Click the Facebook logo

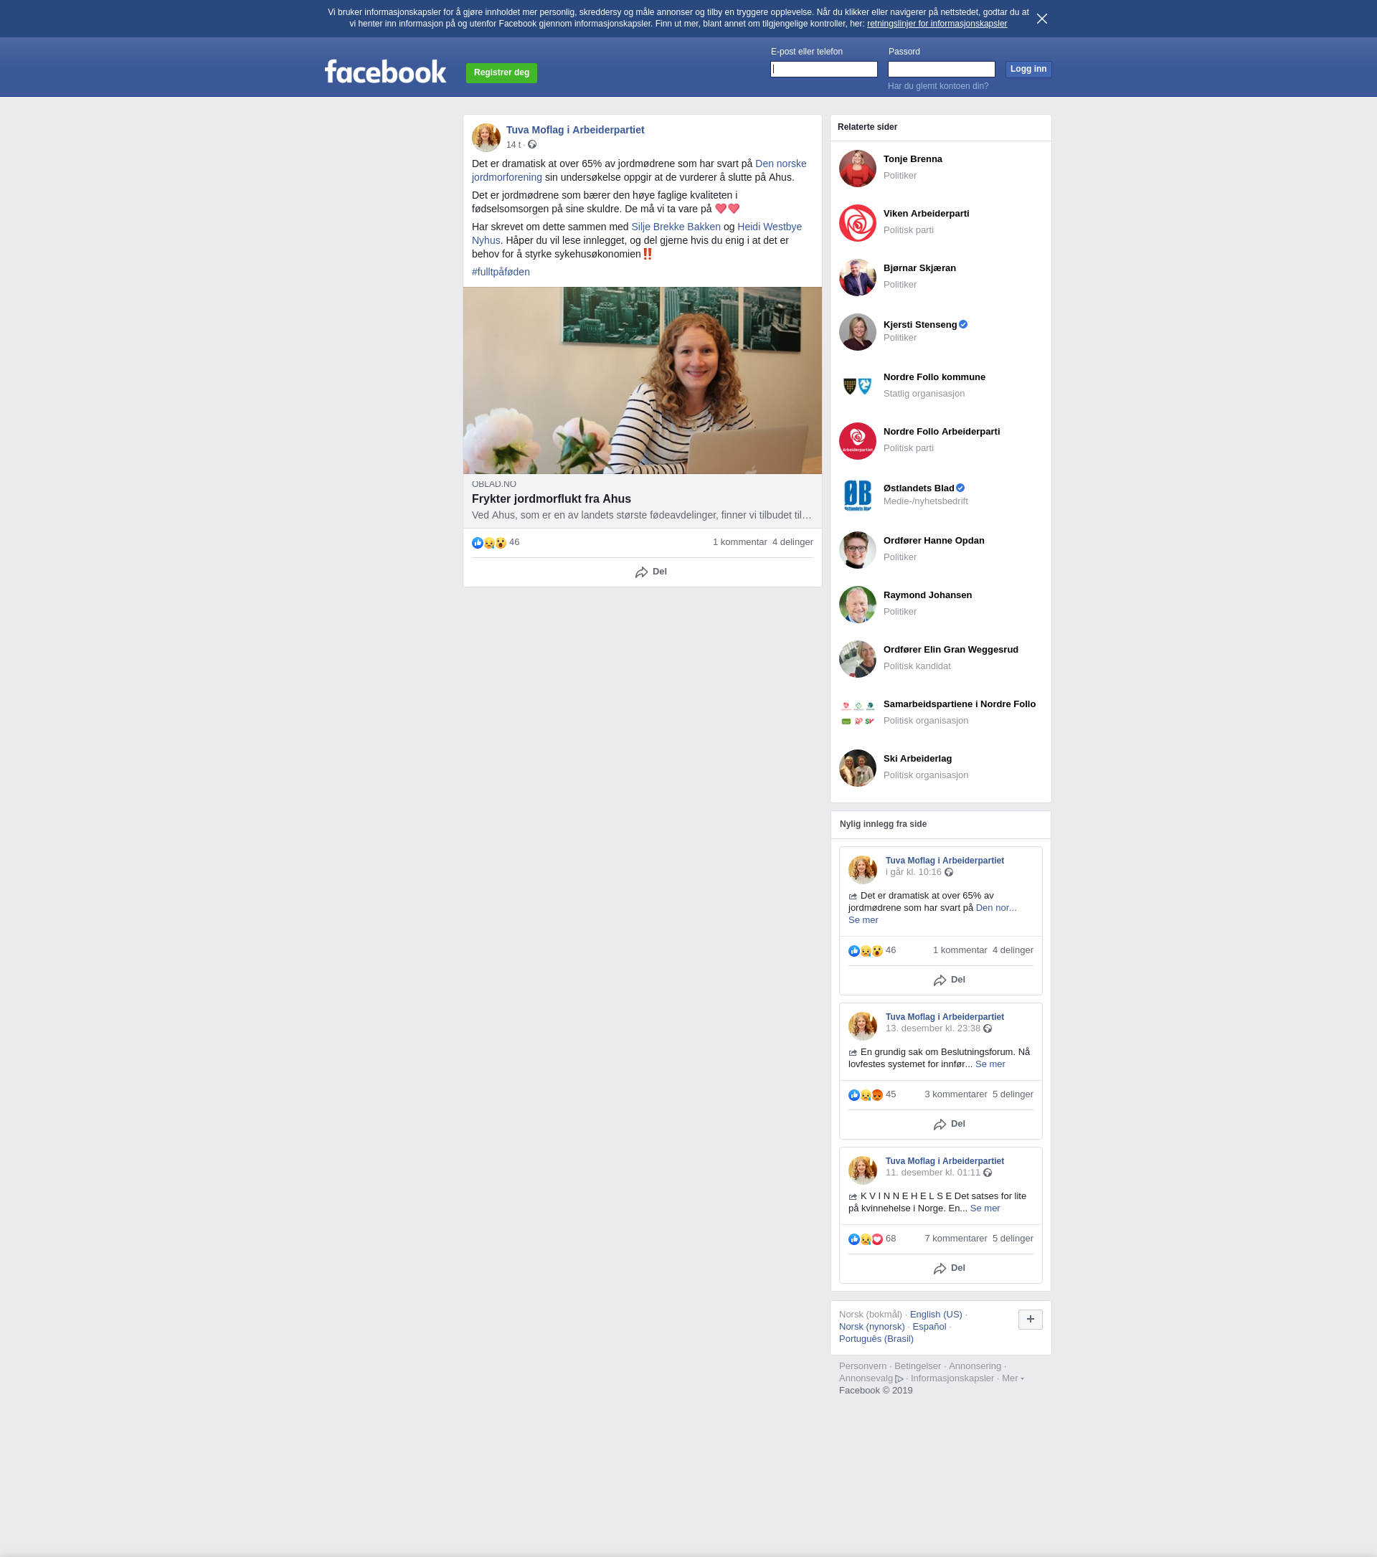pyautogui.click(x=385, y=72)
